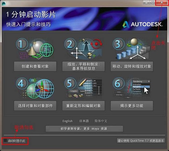The height and width of the screenshot is (151, 169).
Task: Open 初学者到专家: 更多 Maya 资源
Action: coord(84,129)
